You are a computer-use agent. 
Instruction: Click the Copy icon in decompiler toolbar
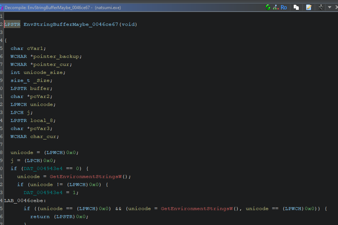[297, 7]
